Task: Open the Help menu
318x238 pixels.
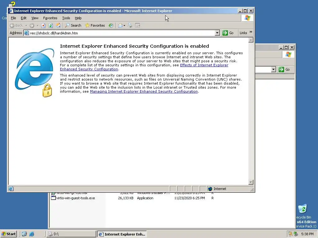Action: [78, 18]
